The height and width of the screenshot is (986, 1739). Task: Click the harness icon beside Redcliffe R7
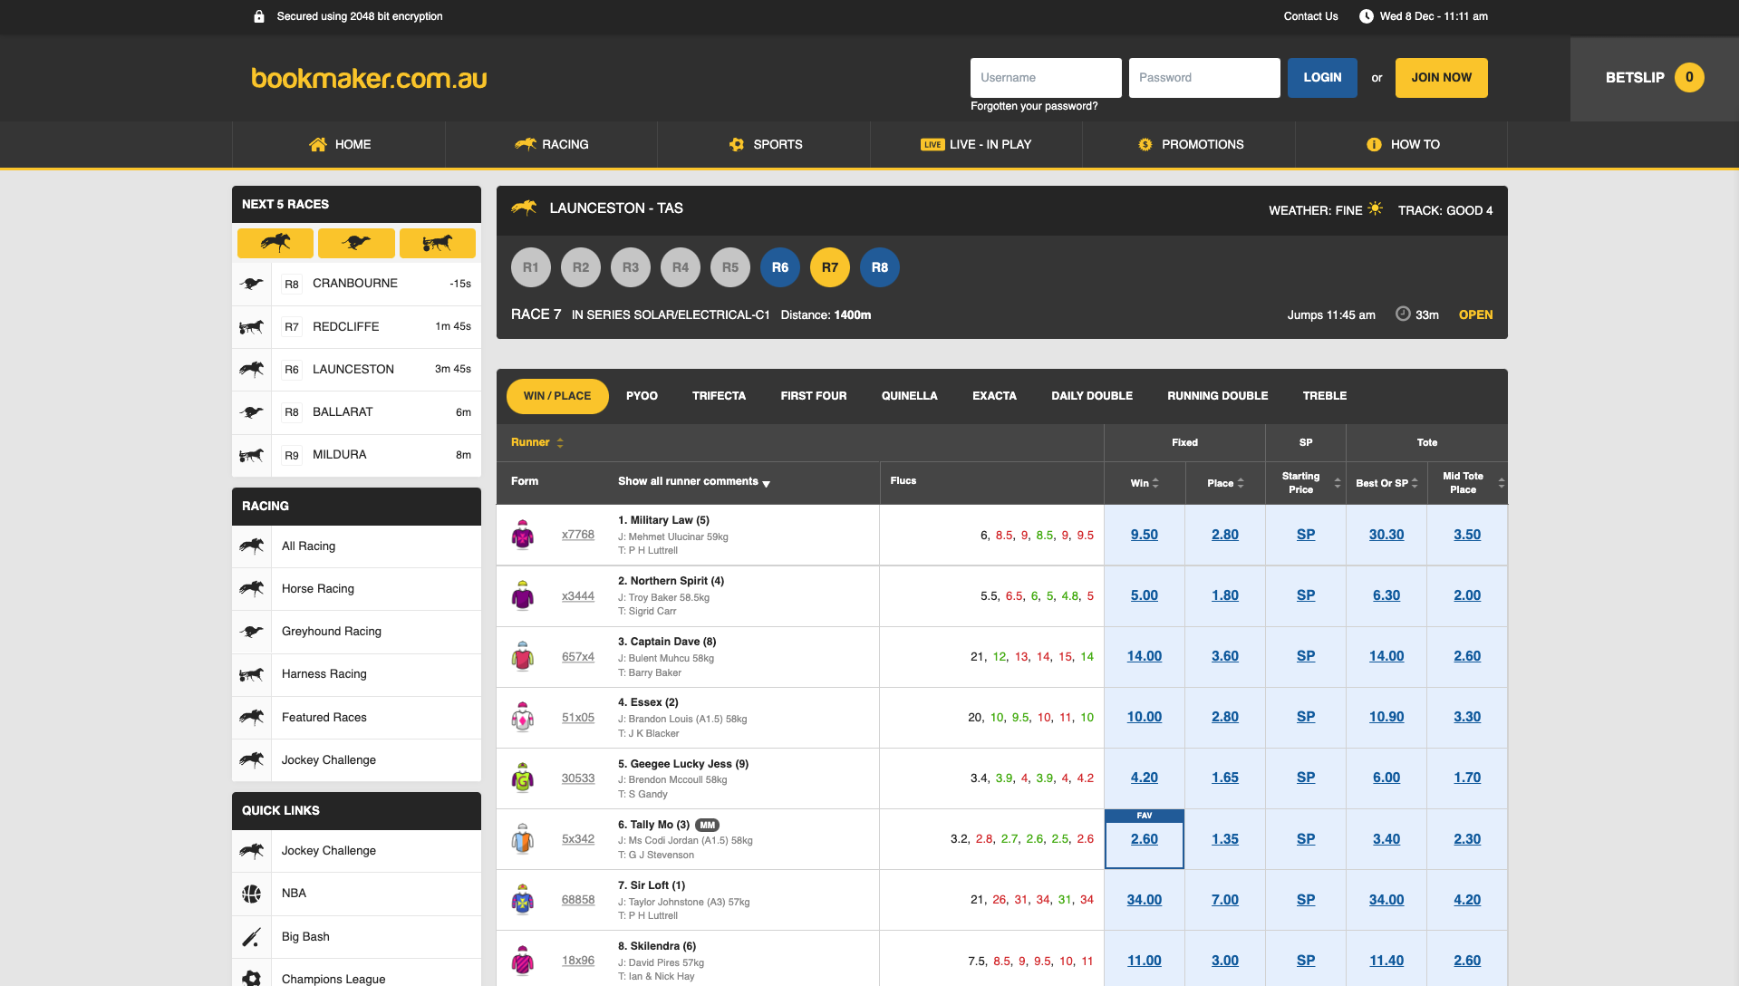(x=252, y=326)
